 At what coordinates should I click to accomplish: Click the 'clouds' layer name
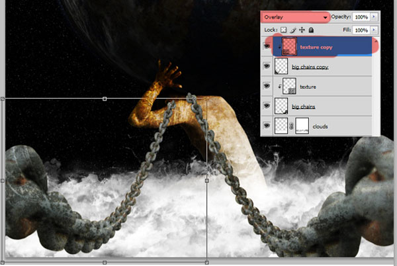point(320,126)
